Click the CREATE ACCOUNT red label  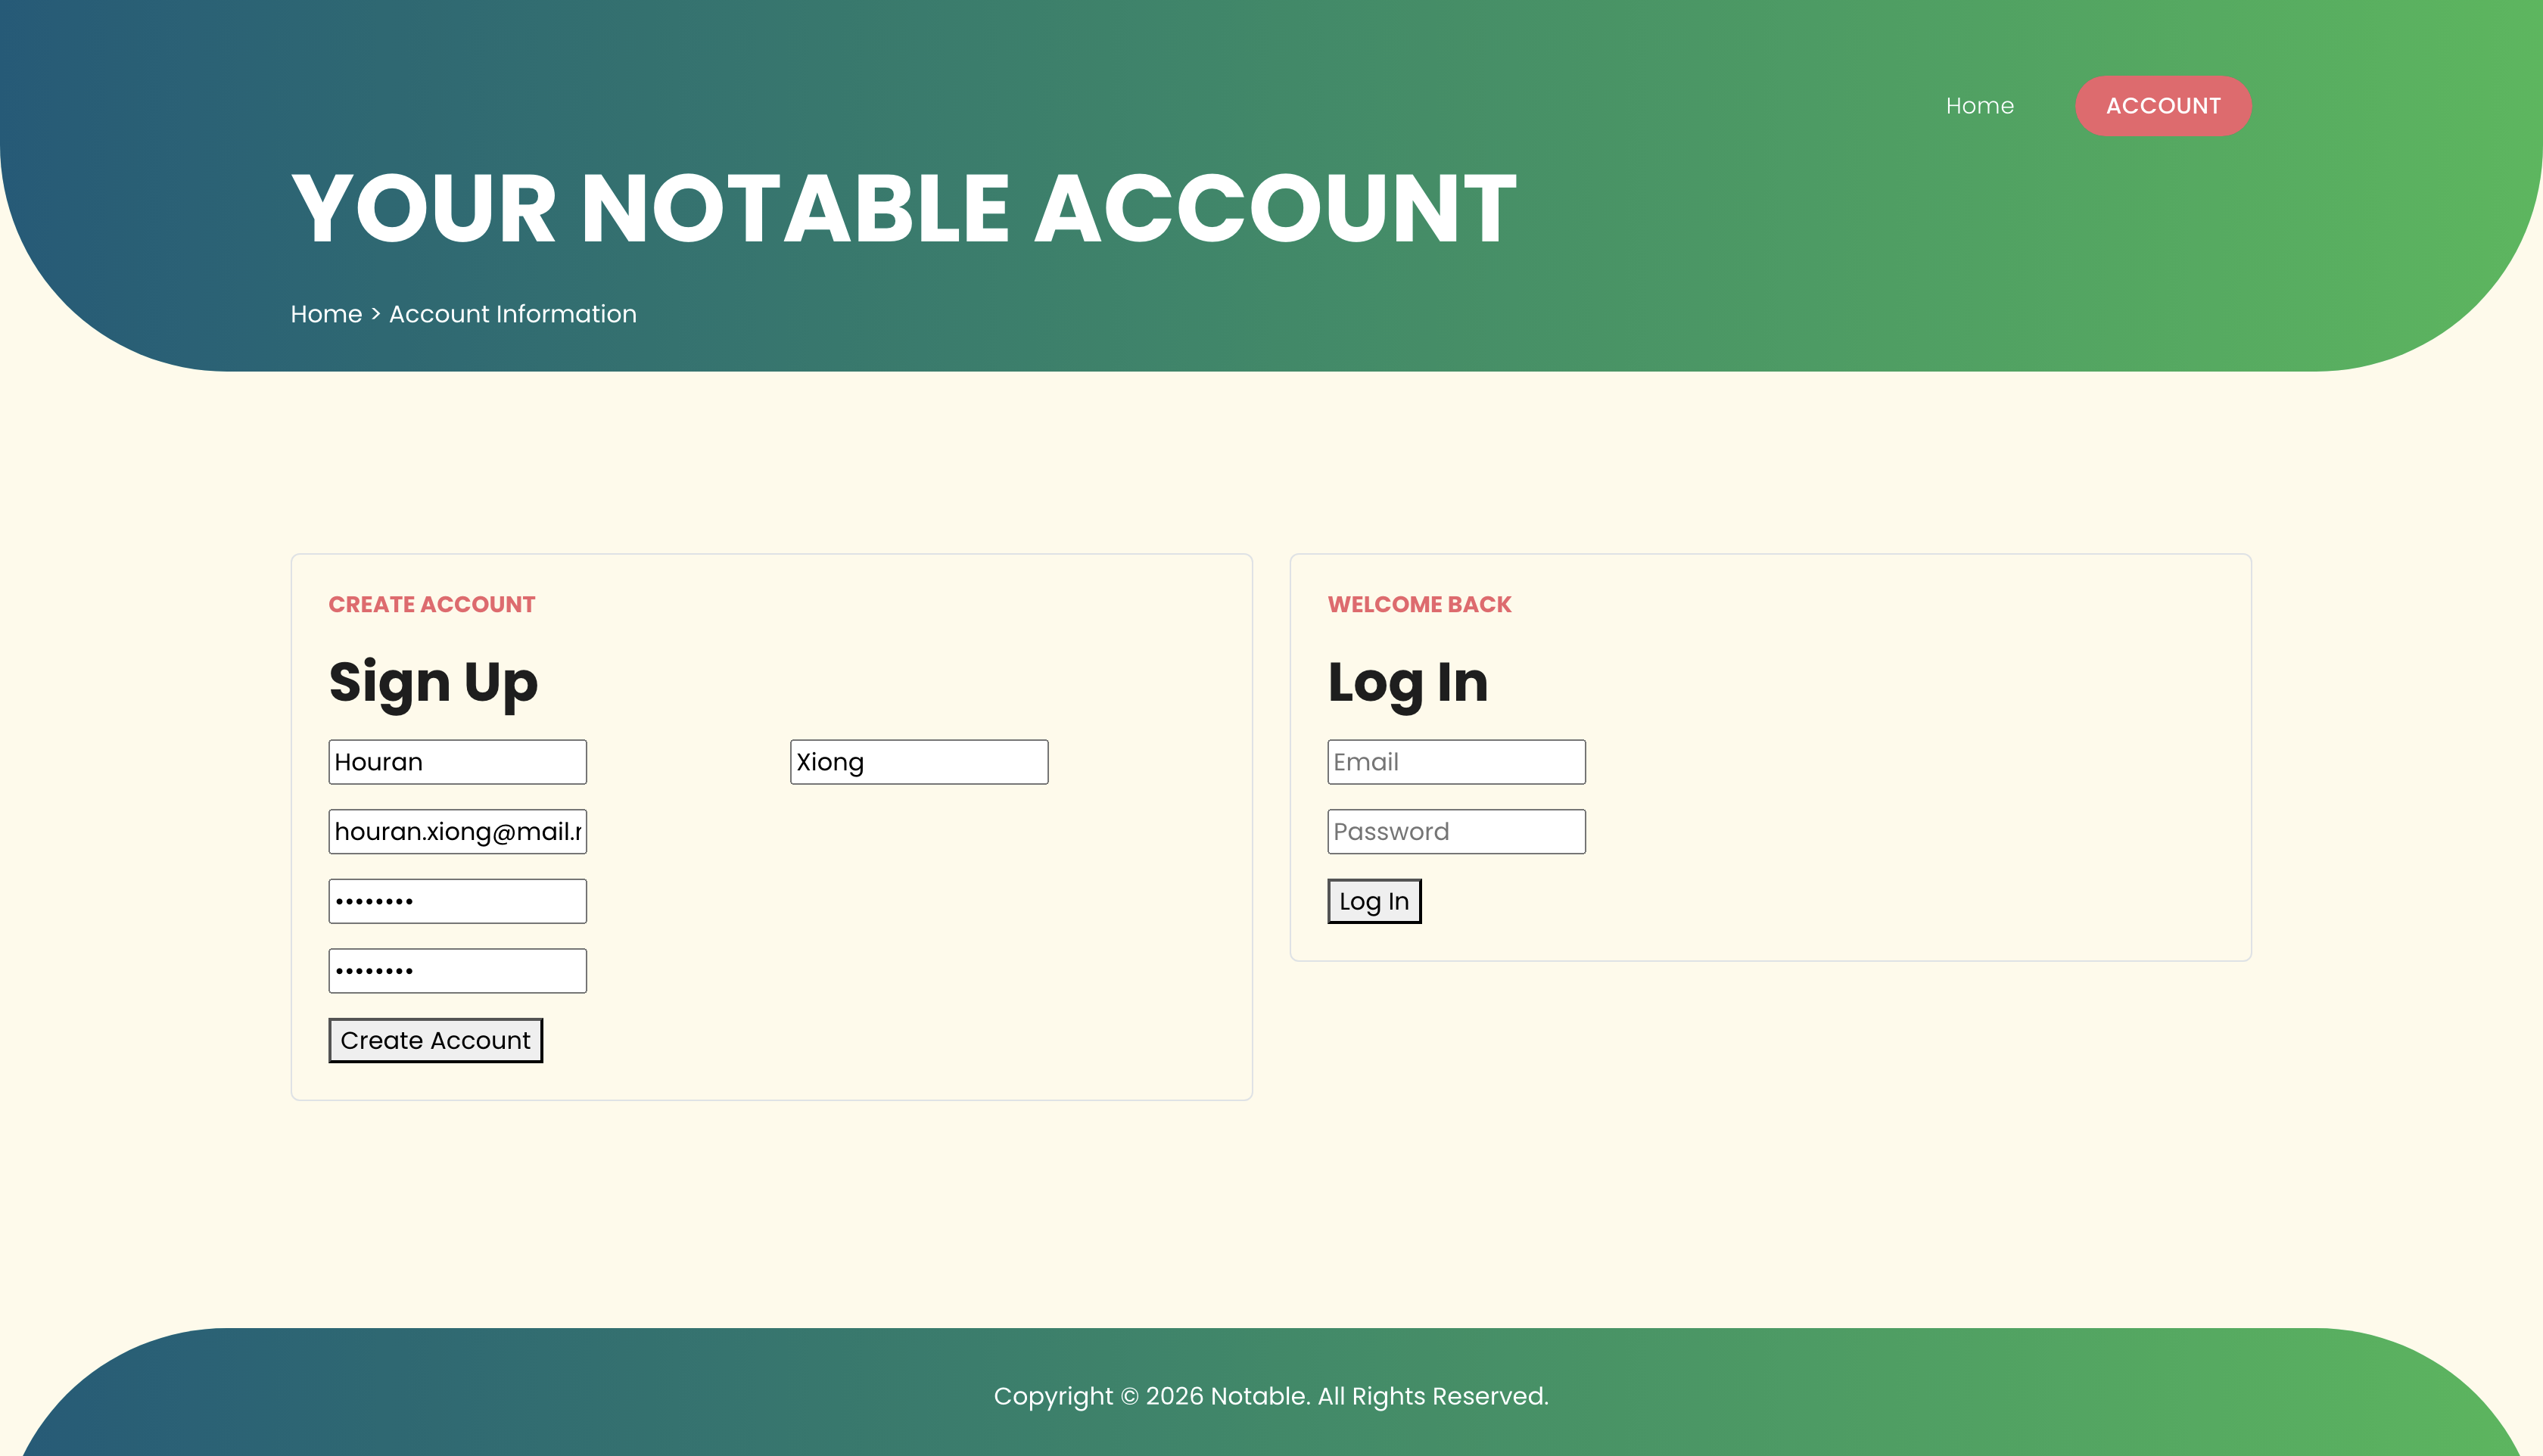click(x=431, y=604)
